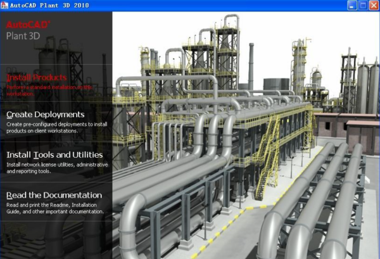
Task: Open Create Deployments
Action: coord(46,115)
